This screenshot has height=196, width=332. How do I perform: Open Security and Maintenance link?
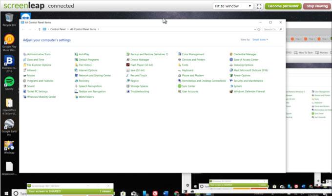click(249, 81)
